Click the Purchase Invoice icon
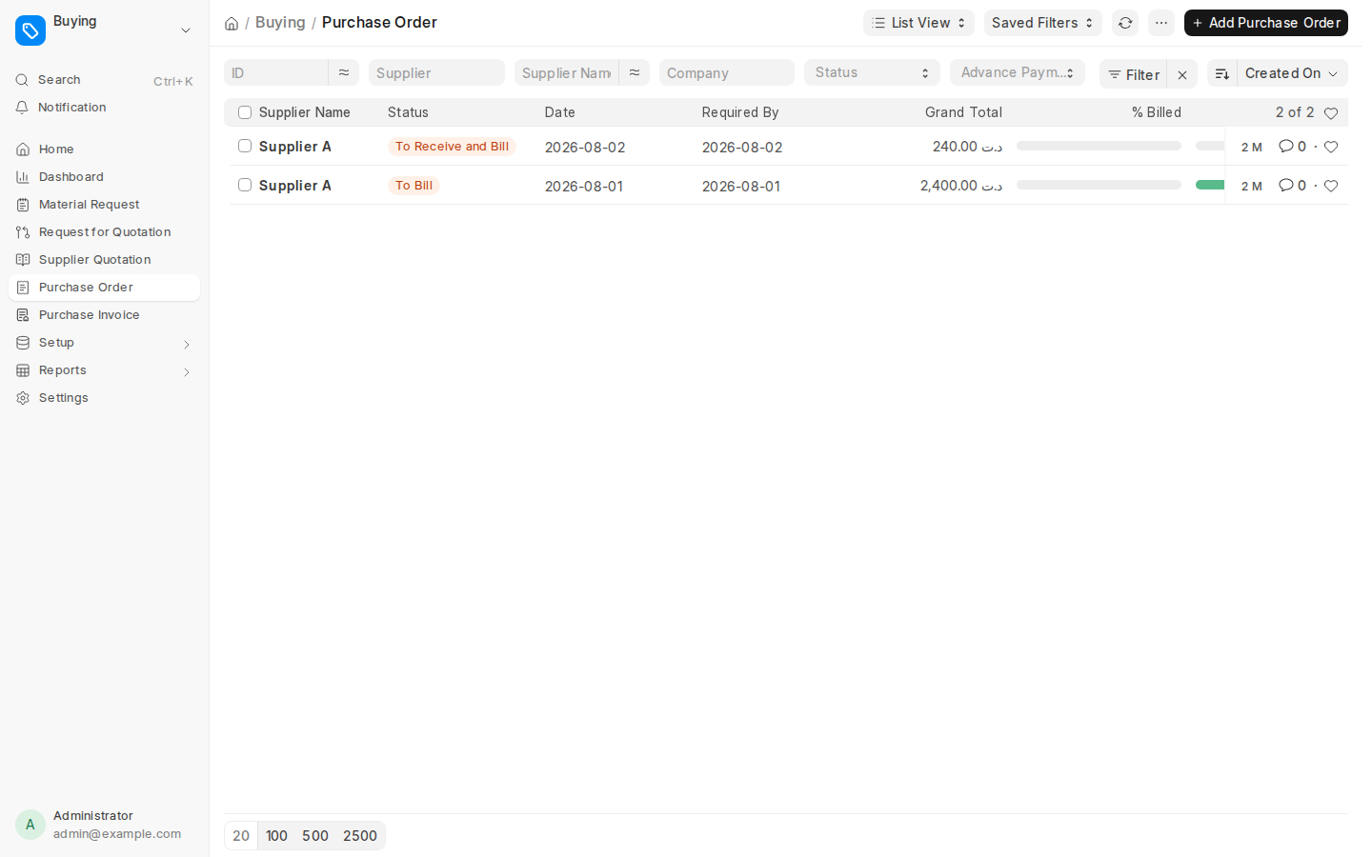 click(x=23, y=315)
